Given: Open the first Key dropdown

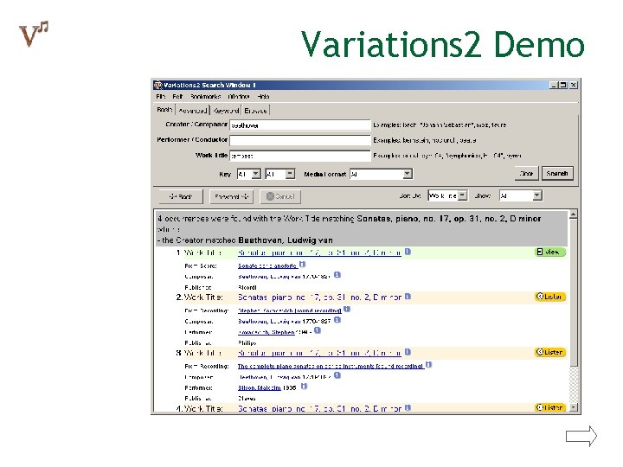Looking at the screenshot, I should [248, 174].
